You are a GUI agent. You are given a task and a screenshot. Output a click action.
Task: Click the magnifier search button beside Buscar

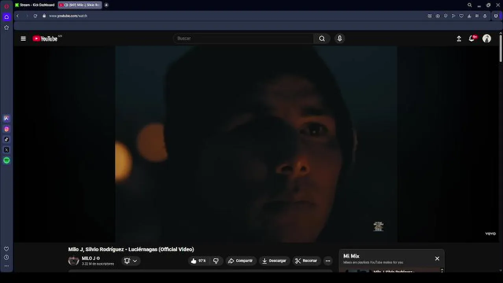click(x=322, y=38)
